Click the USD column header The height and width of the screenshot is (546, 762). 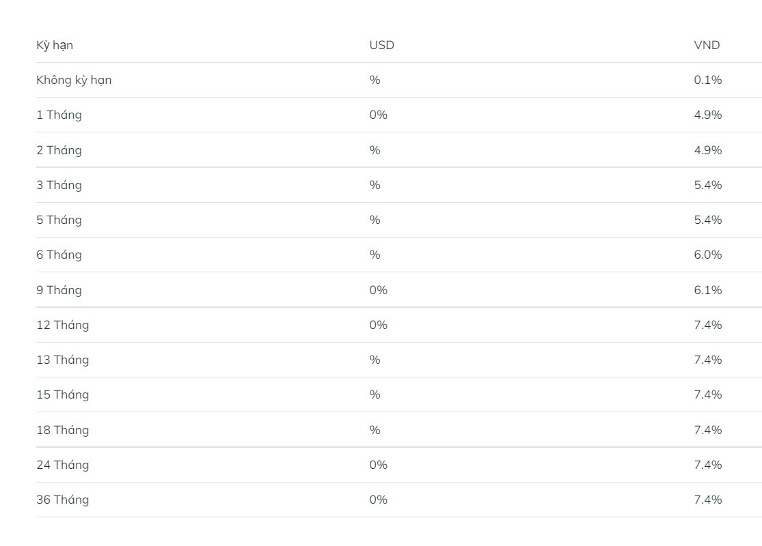[382, 46]
